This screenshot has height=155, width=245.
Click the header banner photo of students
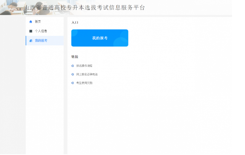click(11, 7)
